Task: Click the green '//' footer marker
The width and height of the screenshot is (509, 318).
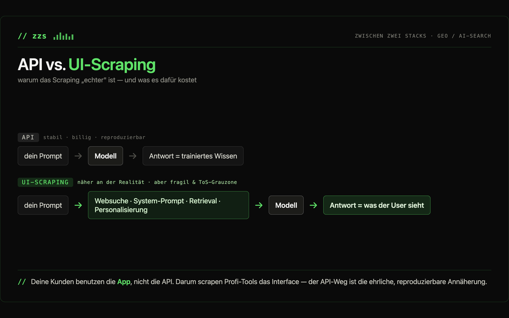Action: [22, 282]
